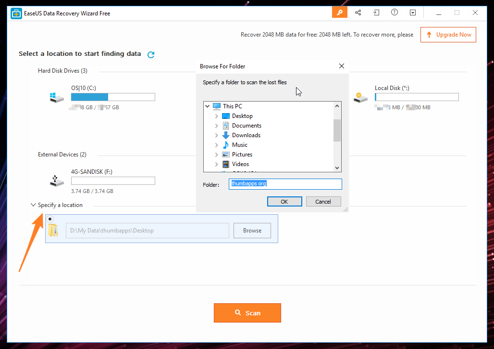Select the Documents folder icon

point(225,126)
